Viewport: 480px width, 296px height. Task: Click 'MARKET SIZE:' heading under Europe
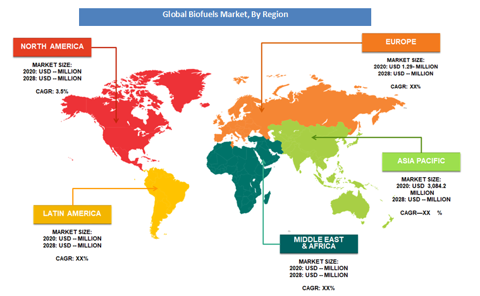tap(405, 60)
